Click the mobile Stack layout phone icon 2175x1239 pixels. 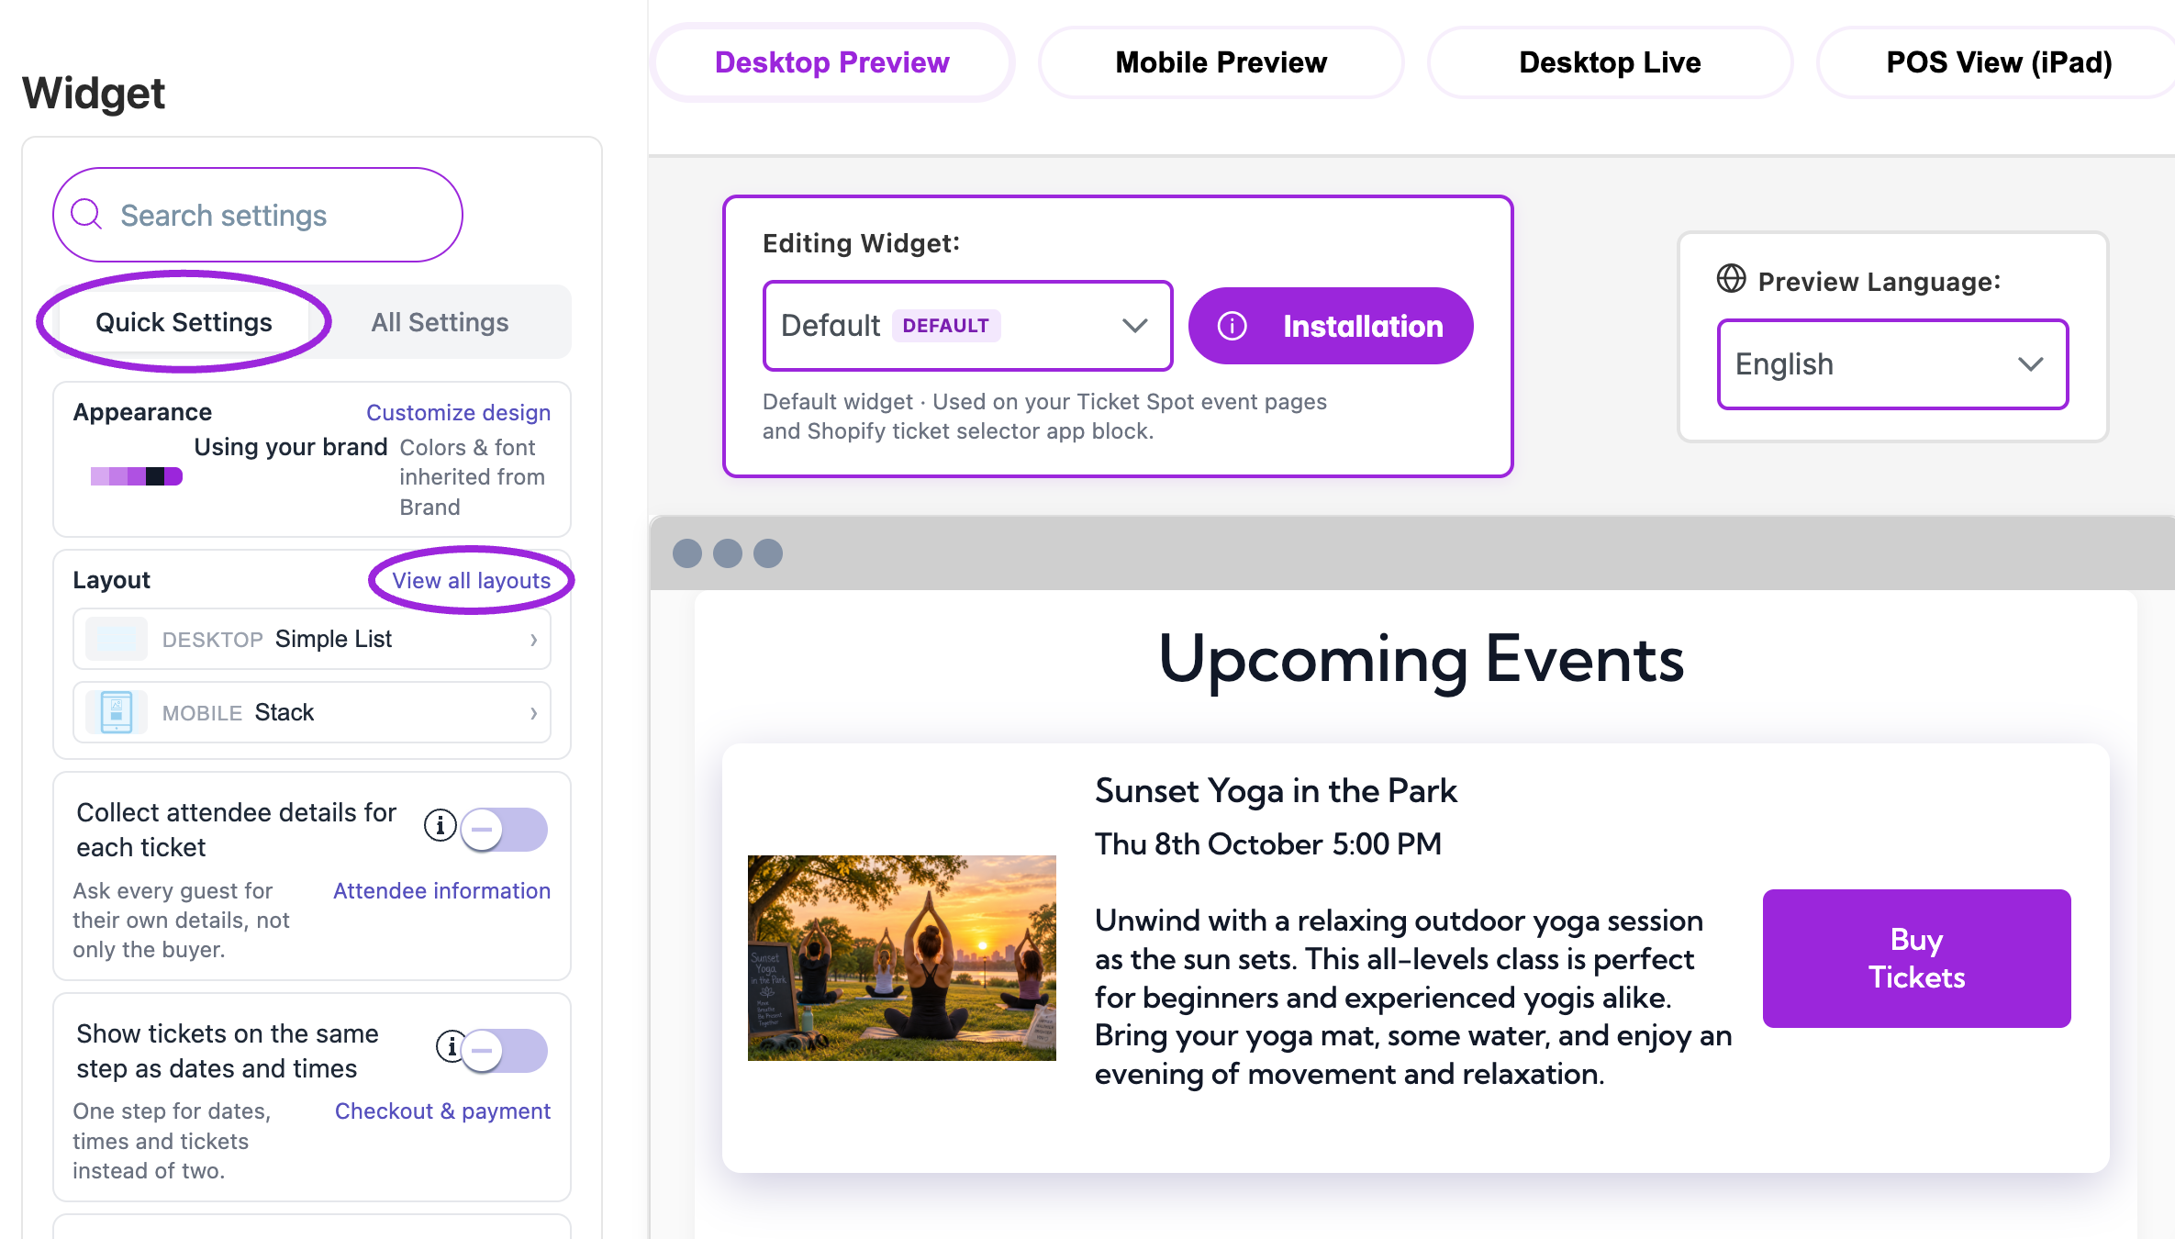coord(117,712)
